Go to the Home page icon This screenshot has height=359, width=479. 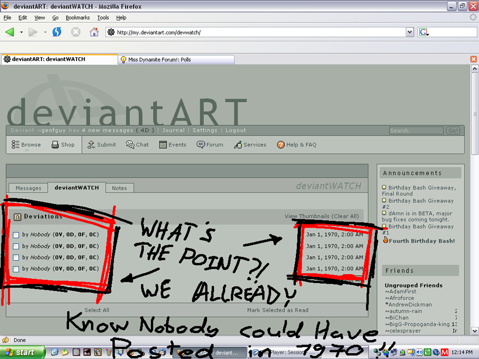click(x=94, y=32)
